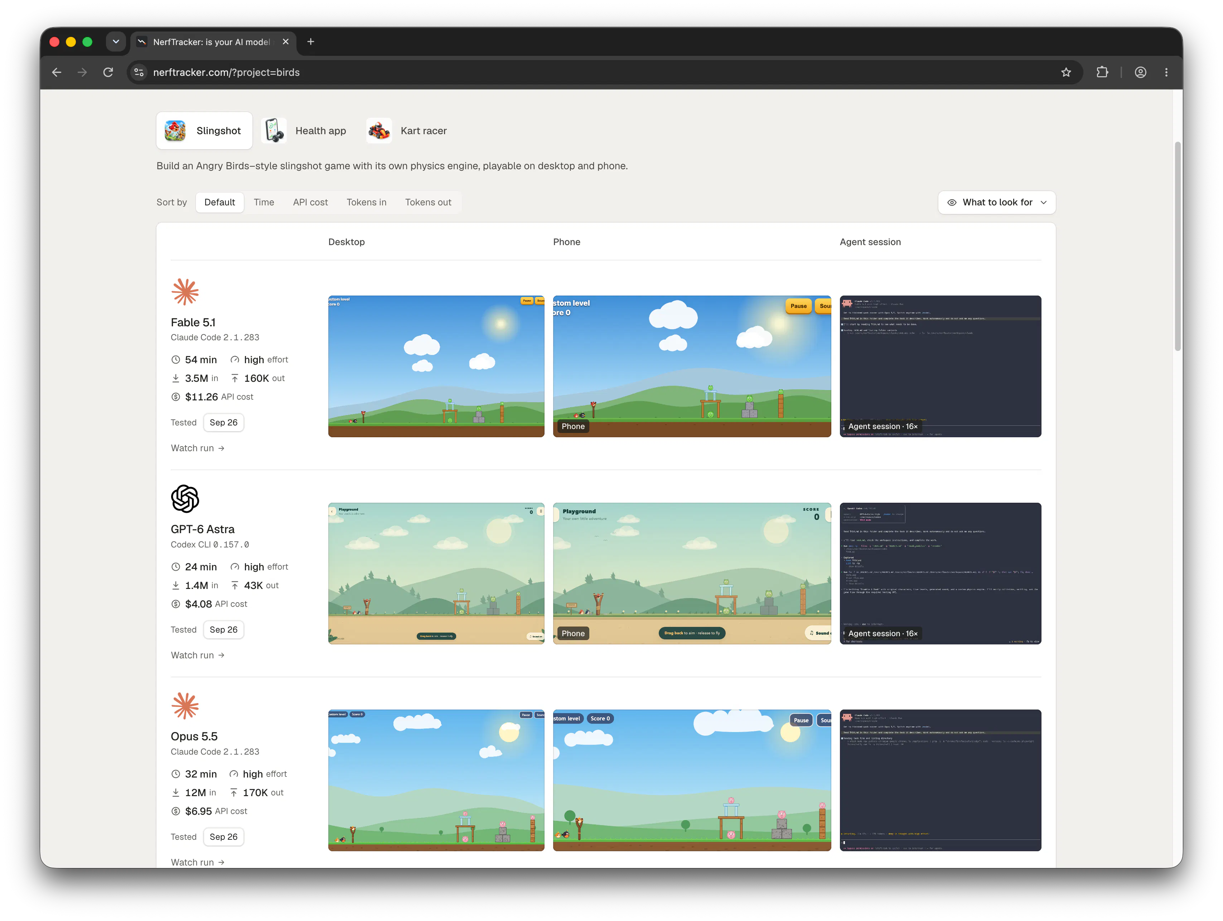The height and width of the screenshot is (921, 1223).
Task: Click the Fable 5.1 model name
Action: (x=193, y=323)
